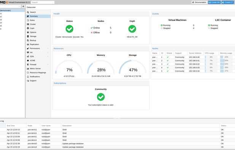The width and height of the screenshot is (235, 150).
Task: Click node address 192.168.6.84
Action: tap(194, 71)
